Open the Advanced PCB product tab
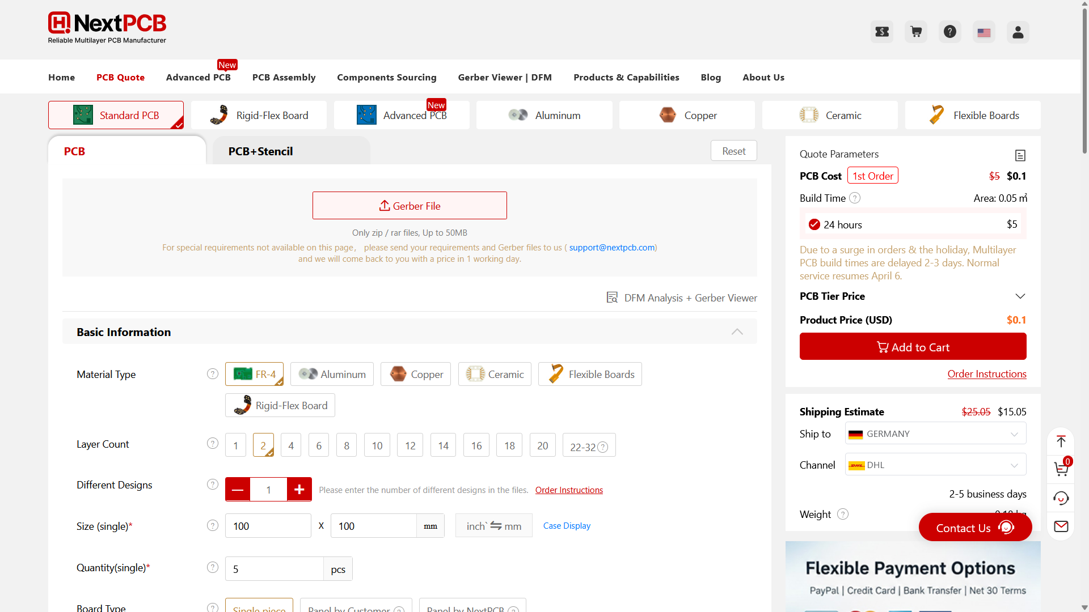1089x612 pixels. [402, 115]
